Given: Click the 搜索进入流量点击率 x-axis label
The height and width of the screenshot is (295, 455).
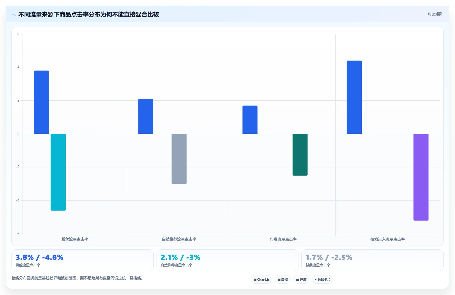Looking at the screenshot, I should pyautogui.click(x=388, y=239).
